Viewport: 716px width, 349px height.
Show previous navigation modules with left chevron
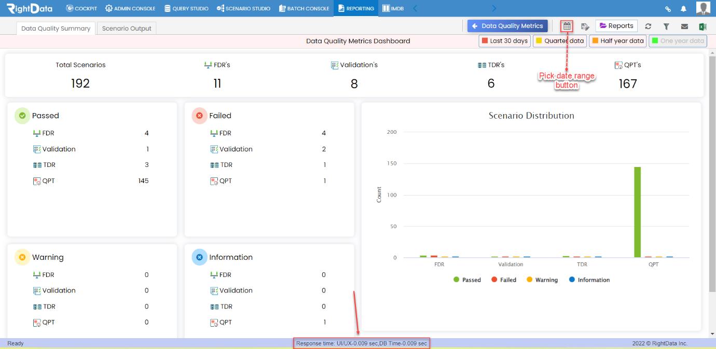(415, 8)
